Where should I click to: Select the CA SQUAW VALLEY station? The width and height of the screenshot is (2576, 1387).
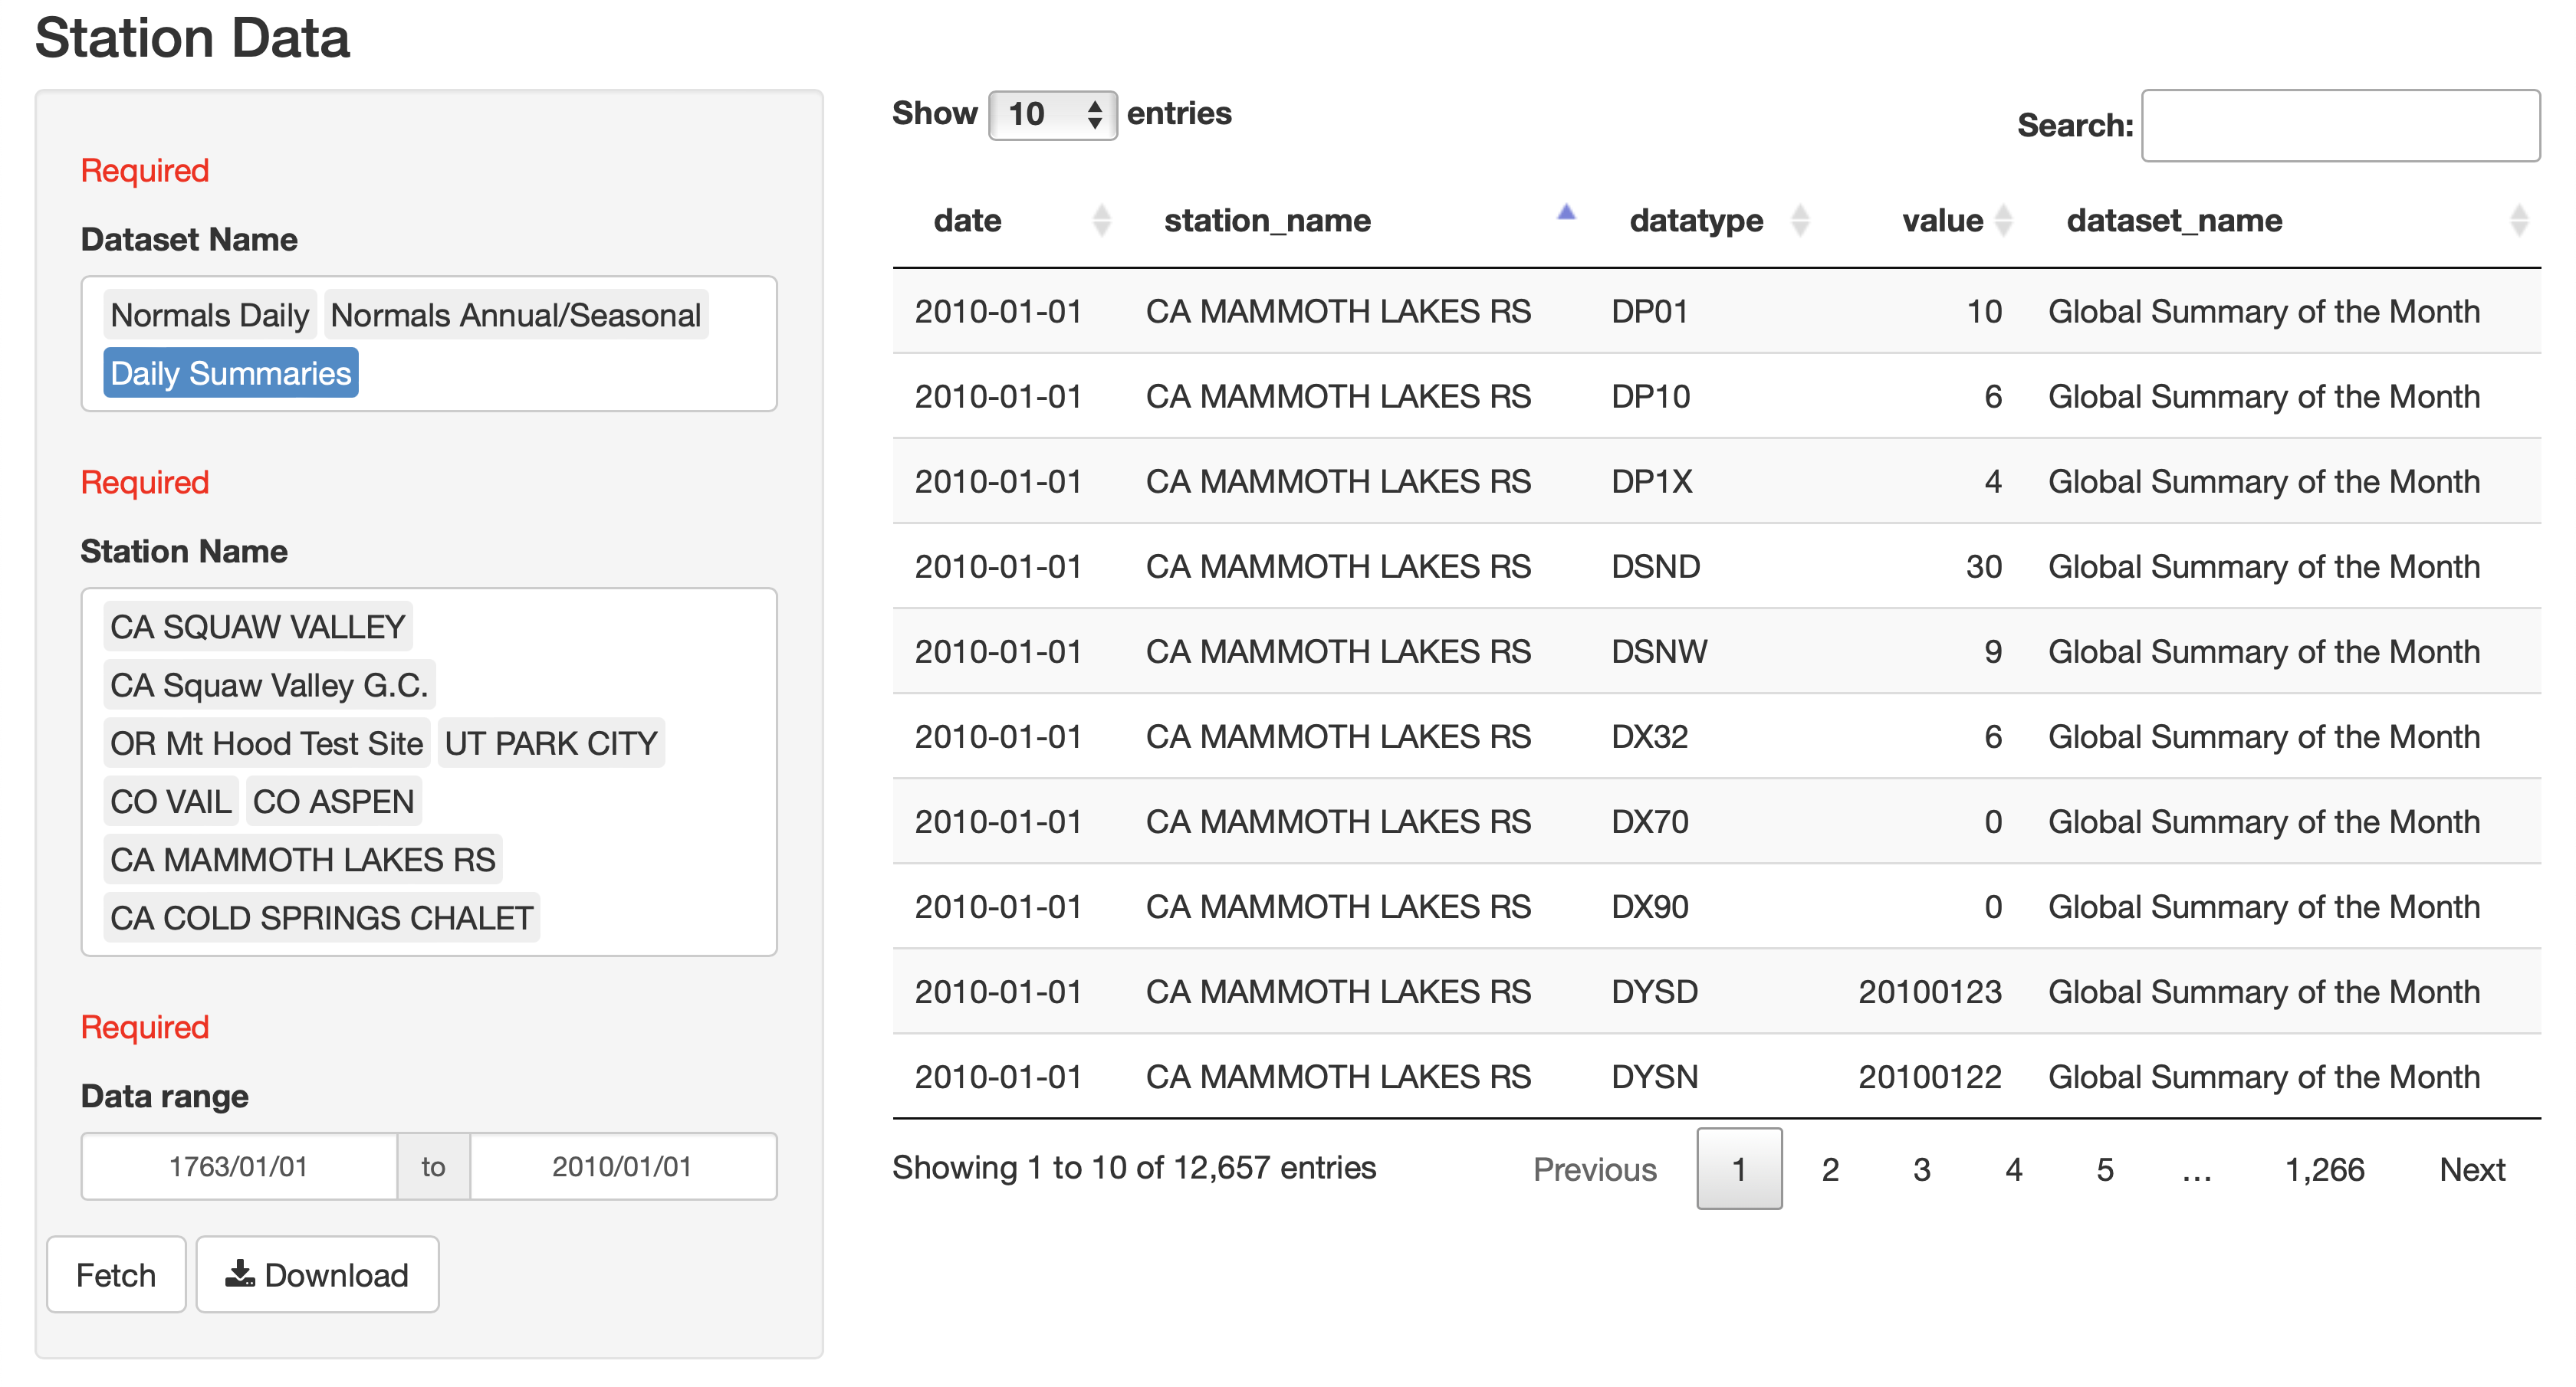pos(257,627)
